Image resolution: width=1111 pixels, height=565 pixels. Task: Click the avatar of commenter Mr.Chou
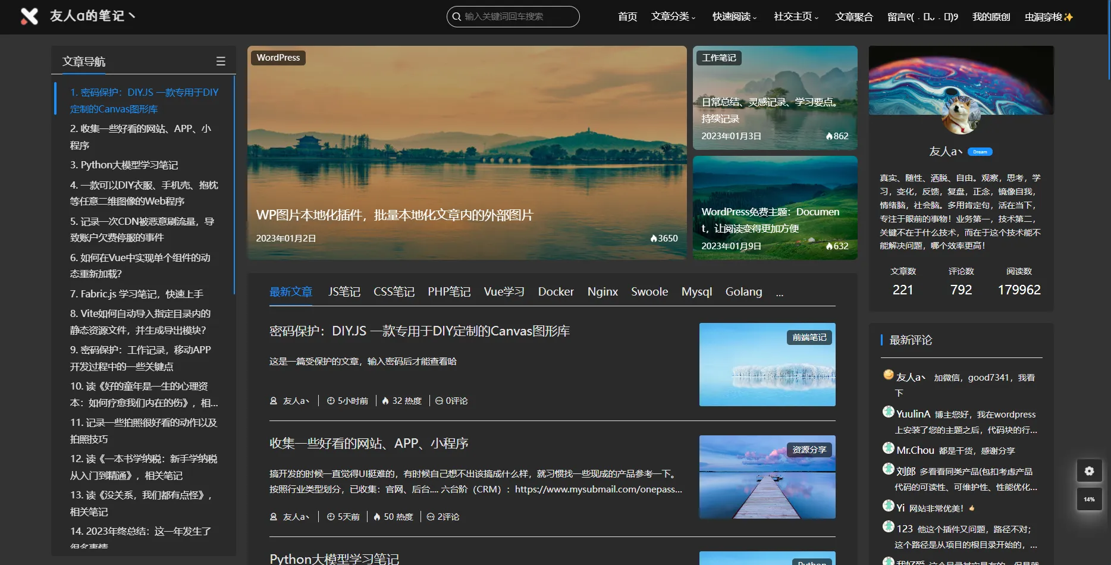(x=889, y=448)
